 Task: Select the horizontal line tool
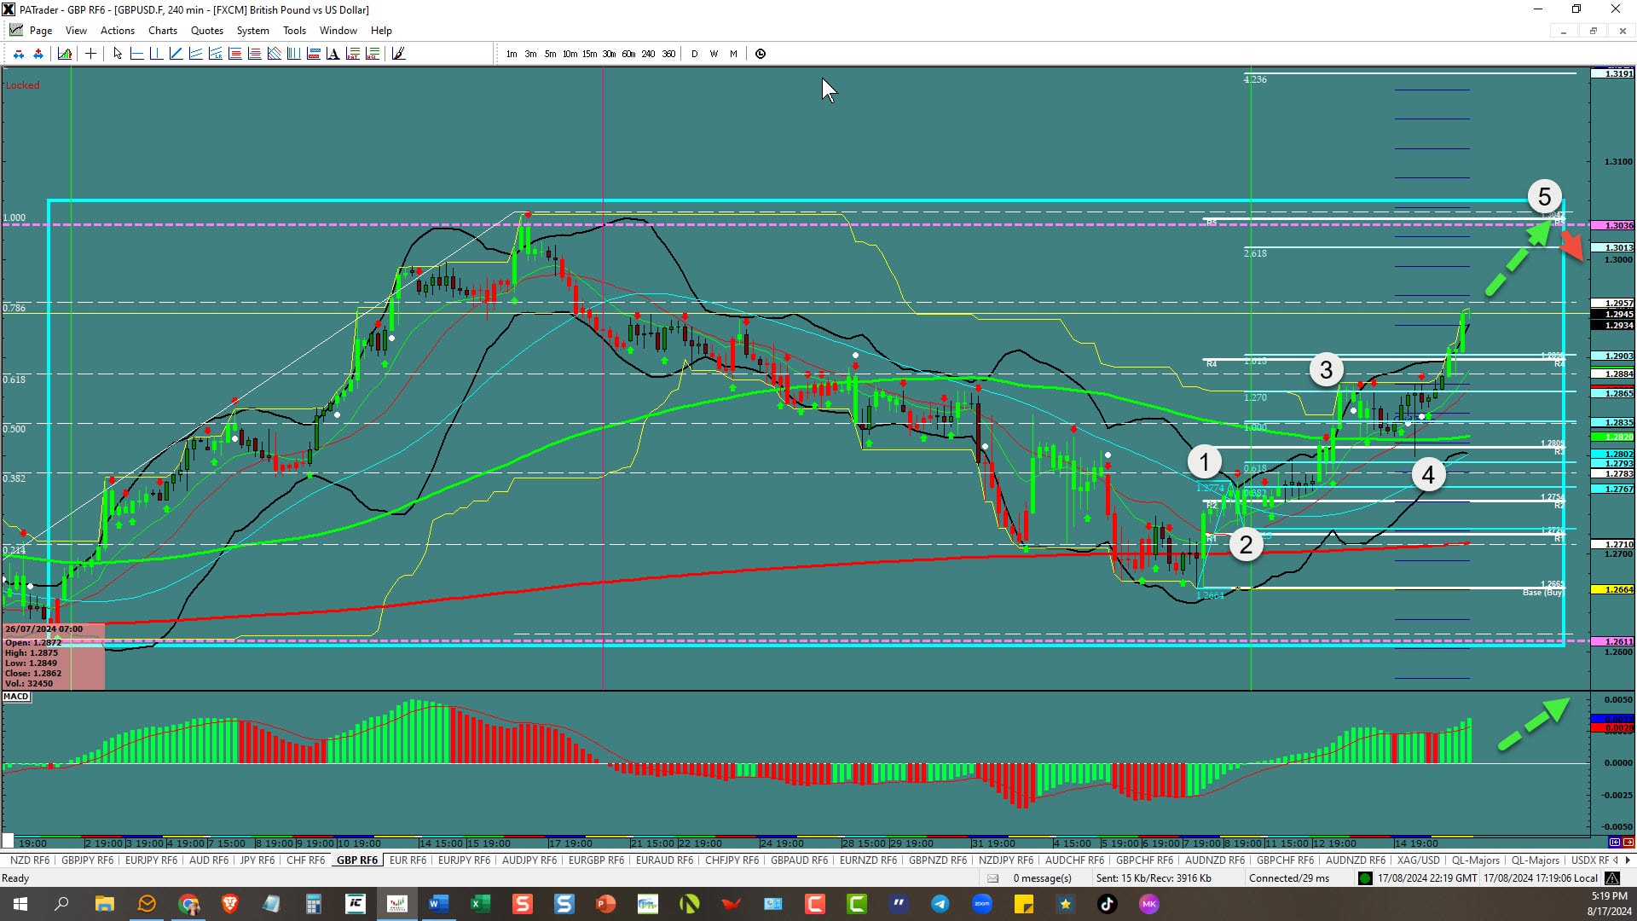click(x=136, y=54)
